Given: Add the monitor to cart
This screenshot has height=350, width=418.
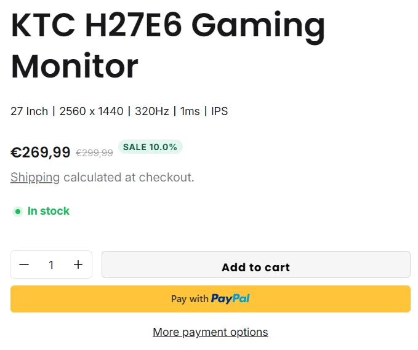Looking at the screenshot, I should (255, 267).
